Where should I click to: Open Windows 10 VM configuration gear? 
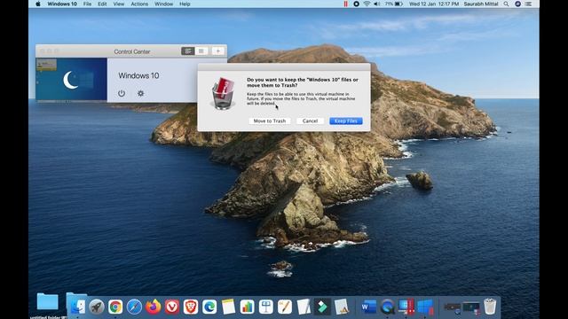pyautogui.click(x=140, y=93)
